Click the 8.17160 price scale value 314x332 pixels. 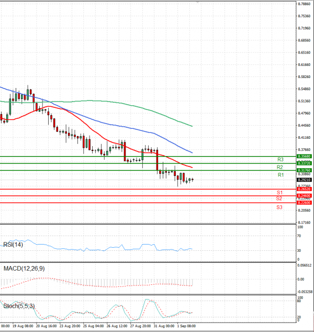[304, 223]
